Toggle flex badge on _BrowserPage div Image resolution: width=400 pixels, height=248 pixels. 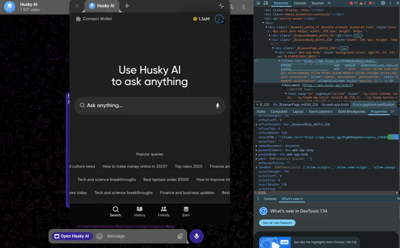(x=344, y=48)
